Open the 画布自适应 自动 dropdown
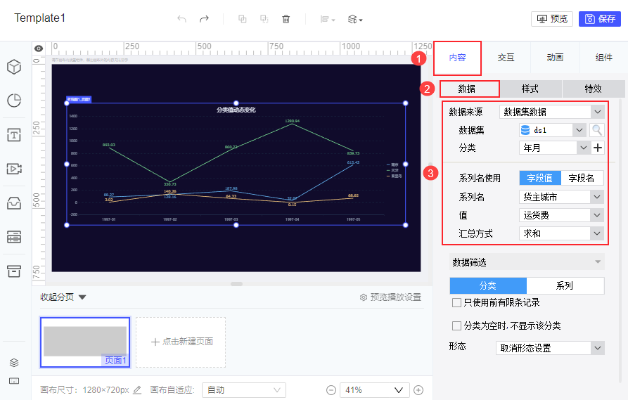 pyautogui.click(x=244, y=390)
